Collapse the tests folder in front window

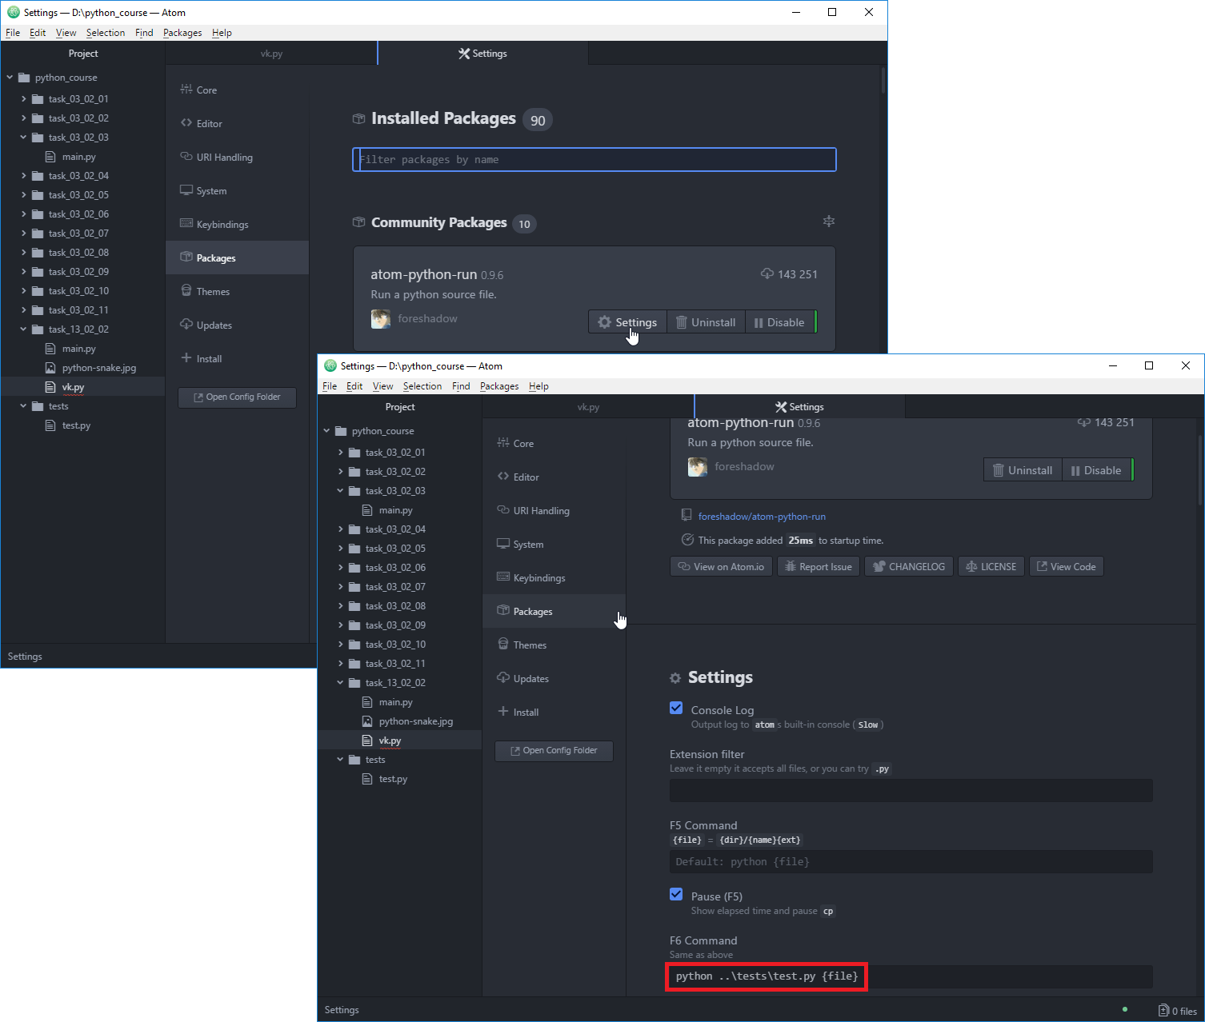pos(340,760)
